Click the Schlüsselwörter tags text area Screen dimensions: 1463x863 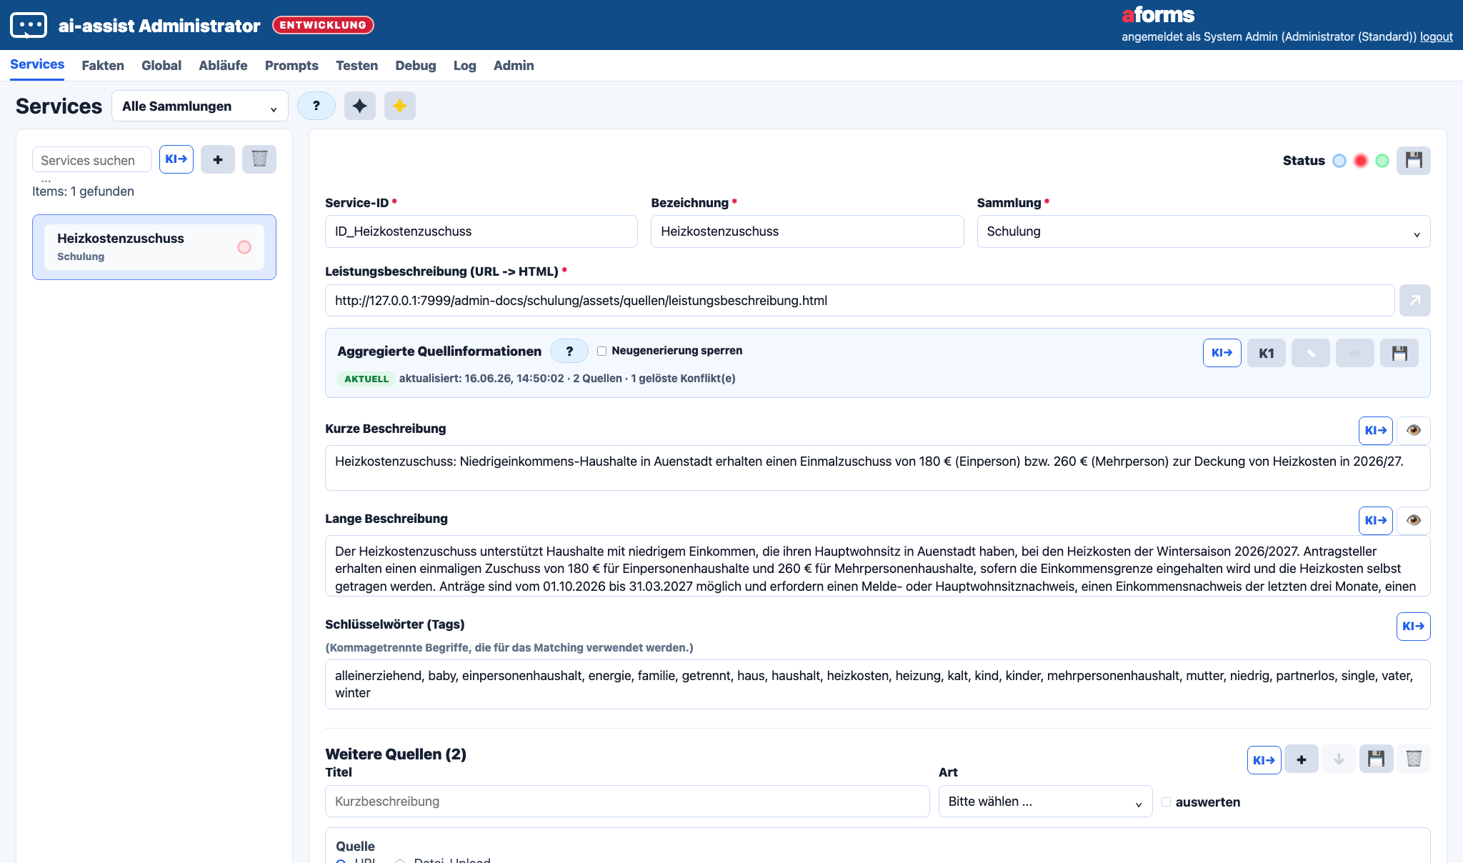click(x=877, y=684)
